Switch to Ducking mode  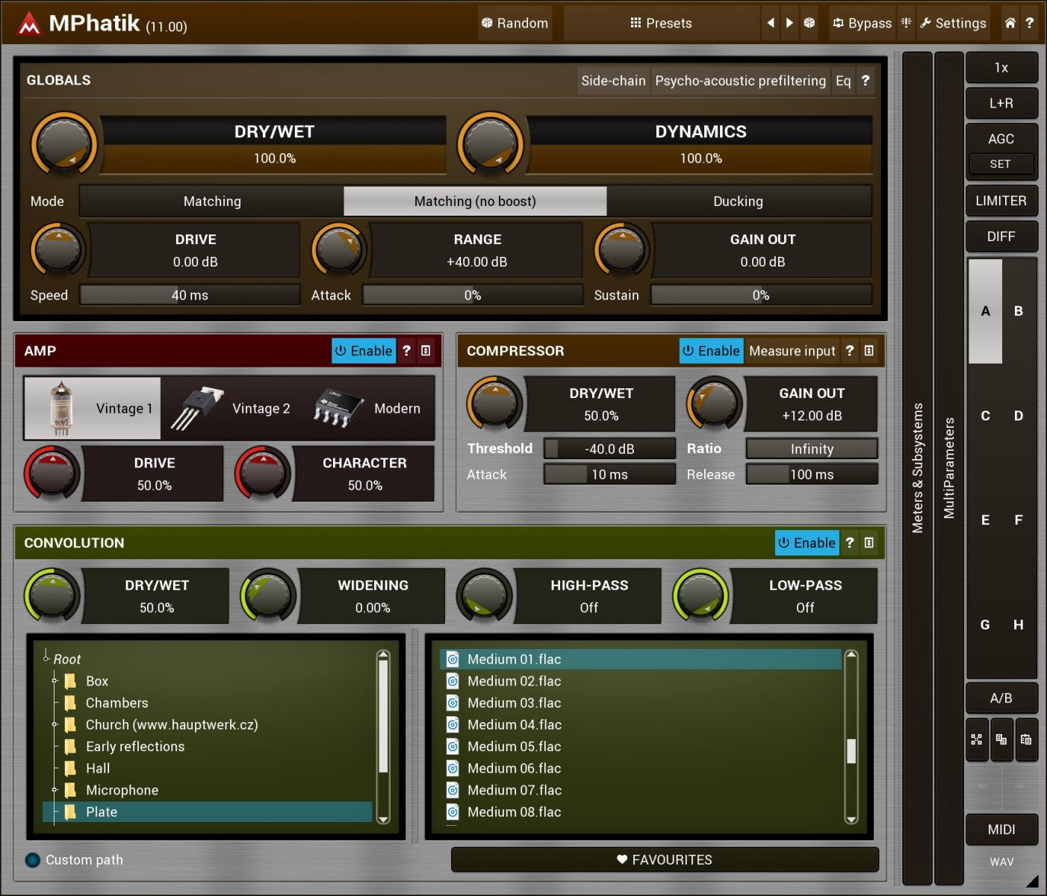tap(738, 201)
